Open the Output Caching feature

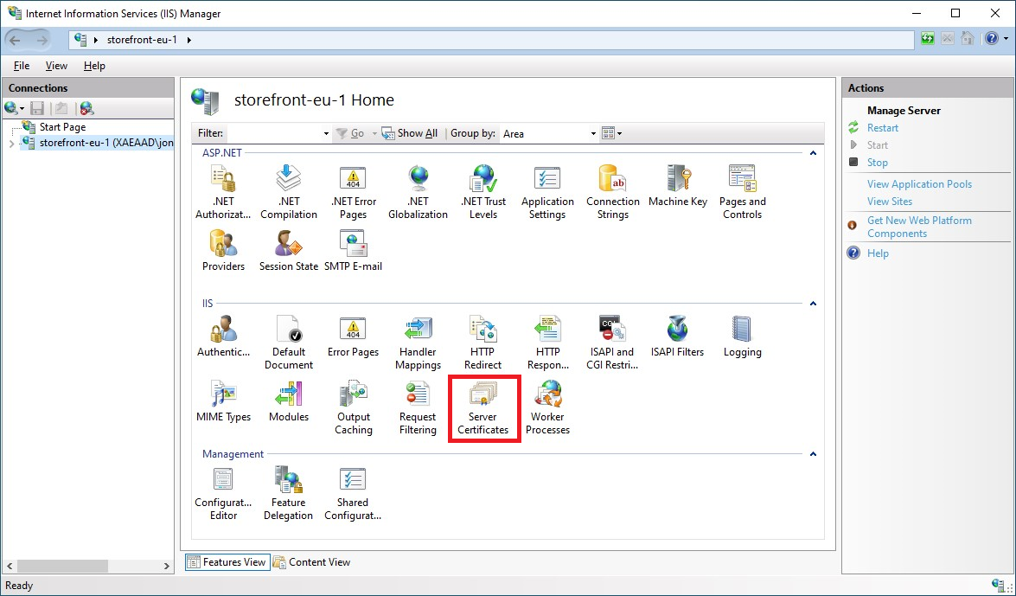coord(353,407)
